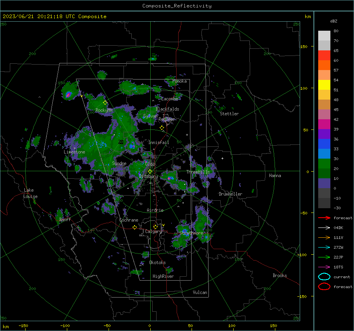
Task: Select the light gray 80 dBZ swatch at the top of the scale
Action: pyautogui.click(x=324, y=36)
